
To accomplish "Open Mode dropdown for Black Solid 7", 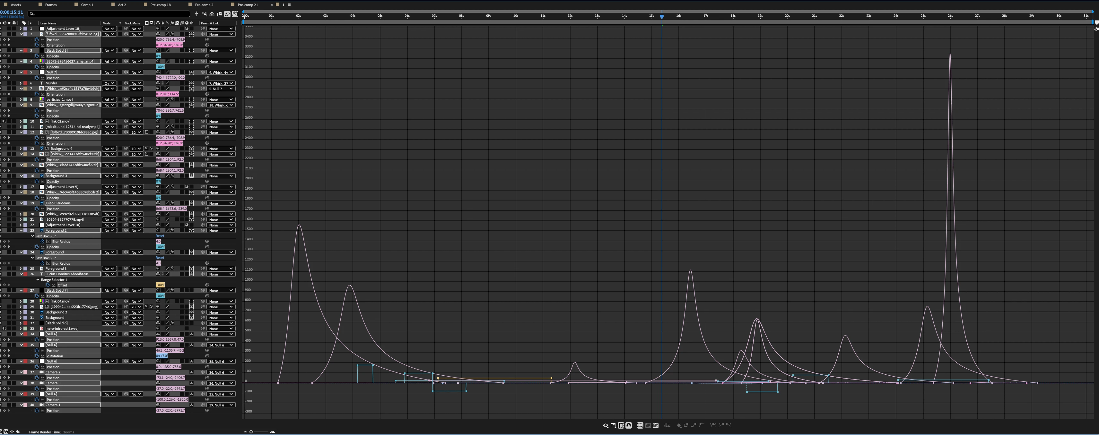I will click(x=109, y=290).
